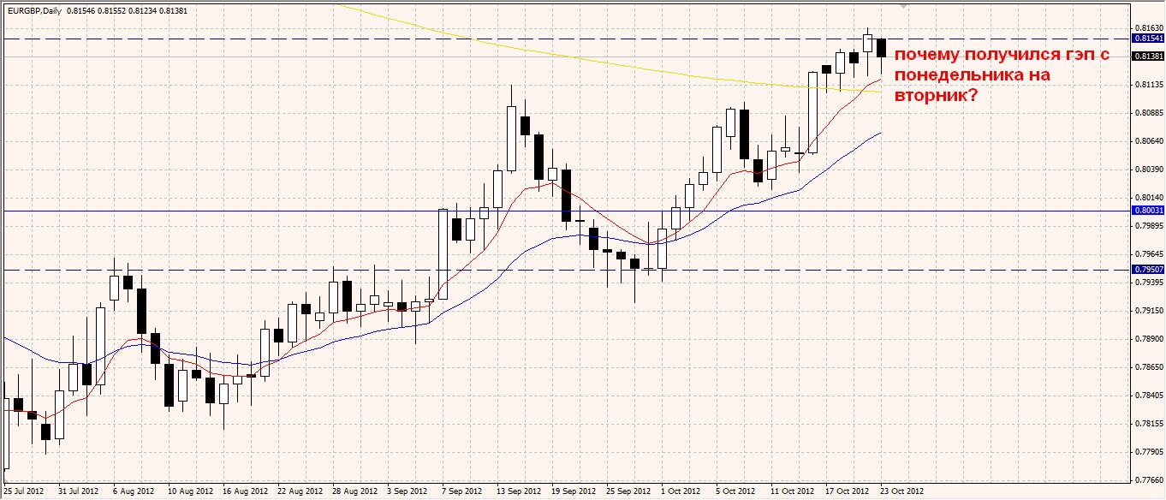1166x500 pixels.
Task: Click the 3 Sep 2012 date label
Action: [408, 492]
